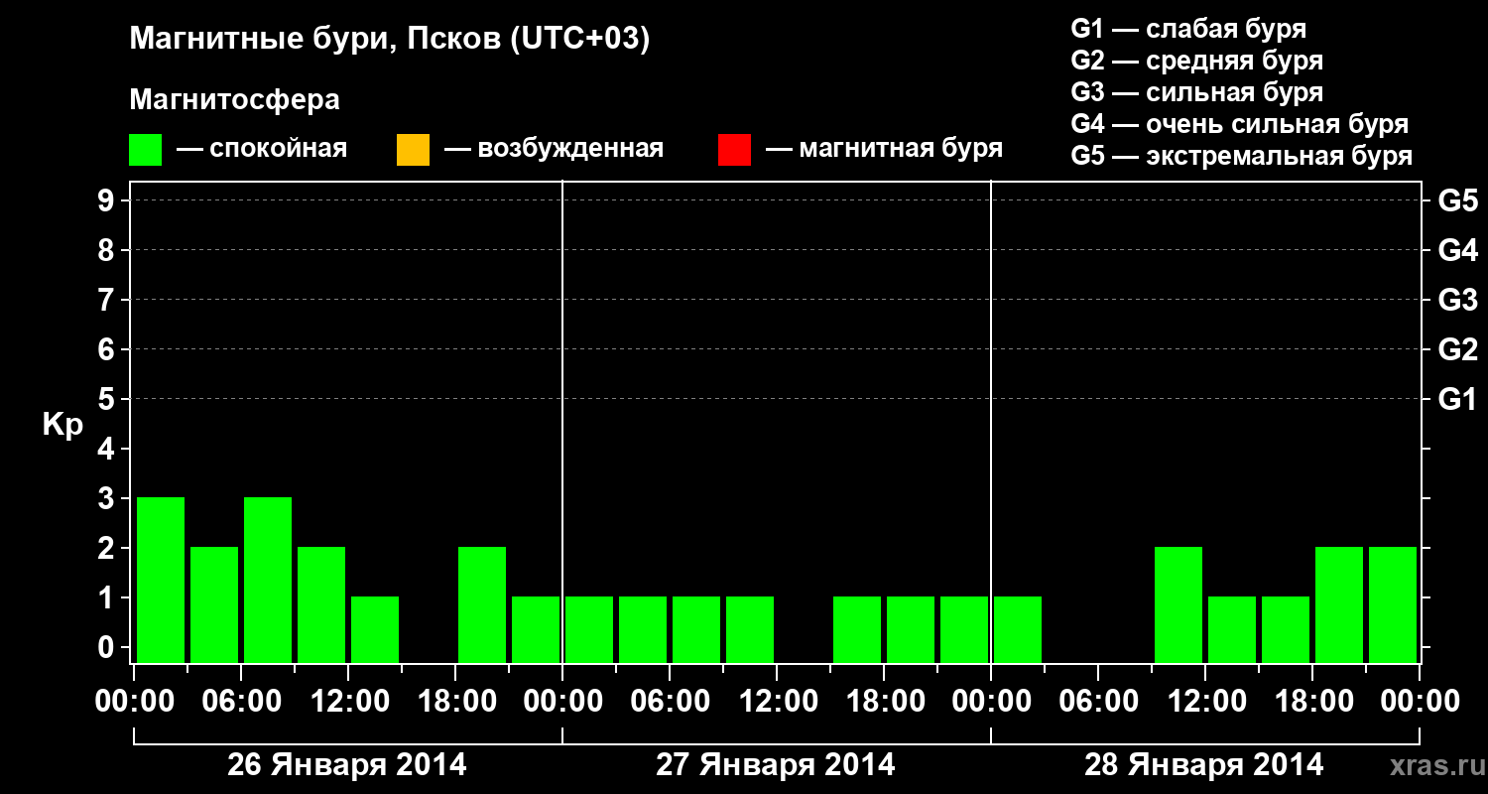The width and height of the screenshot is (1488, 794).
Task: Click the 'Kp' axis title
Action: 62,425
